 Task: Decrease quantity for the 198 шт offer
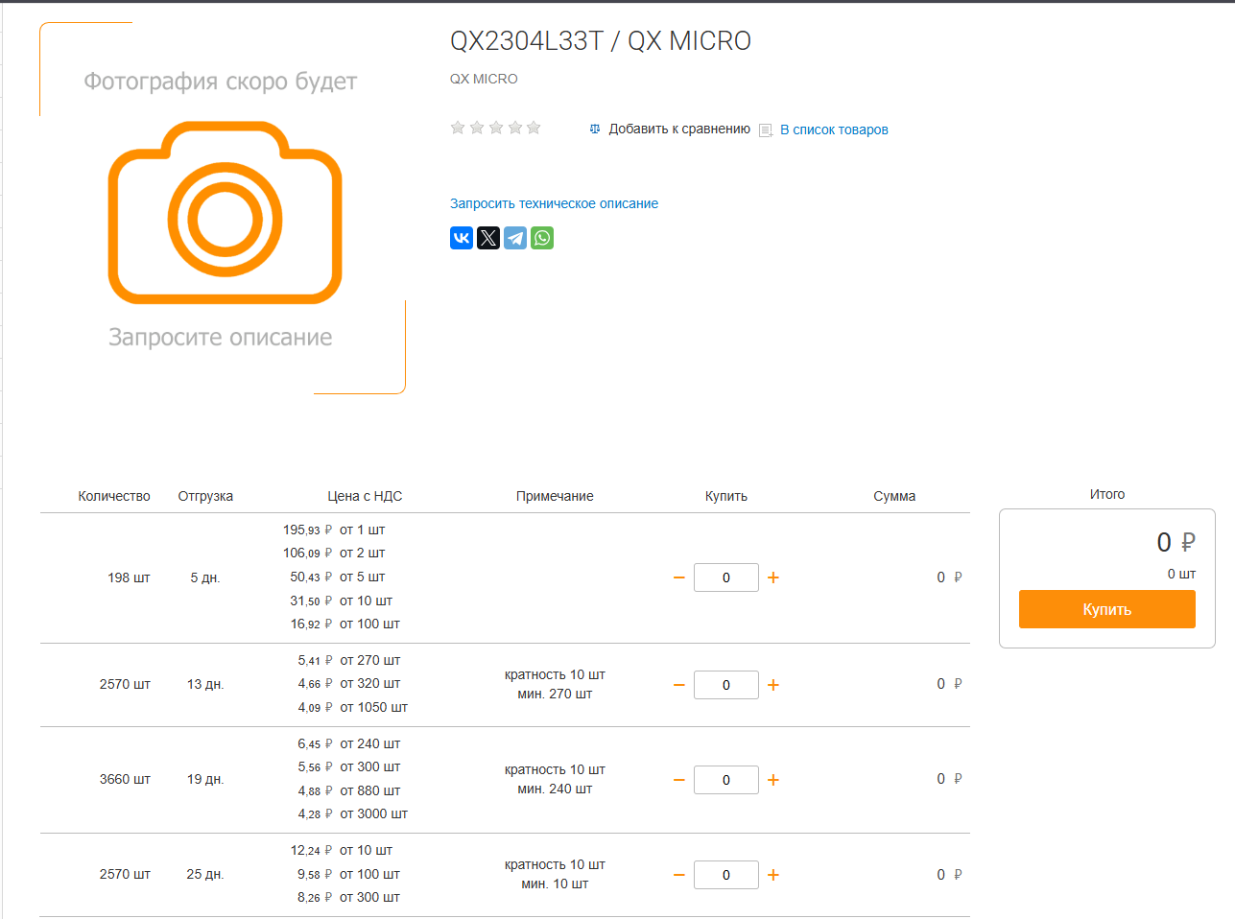point(679,577)
